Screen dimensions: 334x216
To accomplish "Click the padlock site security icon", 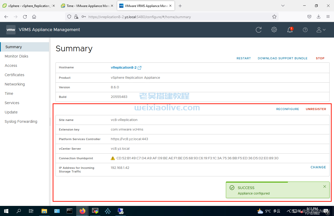I will coord(76,17).
